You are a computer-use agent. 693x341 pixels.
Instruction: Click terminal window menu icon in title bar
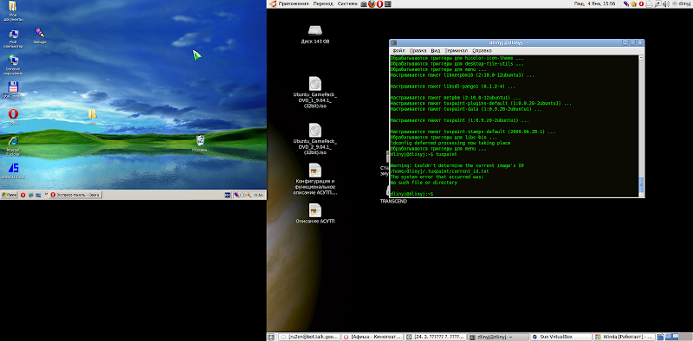point(394,43)
